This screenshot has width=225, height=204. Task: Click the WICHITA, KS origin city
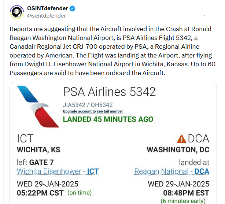tap(38, 150)
